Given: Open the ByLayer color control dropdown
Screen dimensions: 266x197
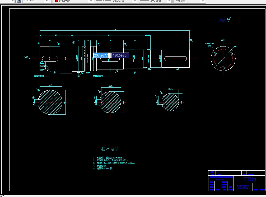Looking at the screenshot, I should pos(91,1).
